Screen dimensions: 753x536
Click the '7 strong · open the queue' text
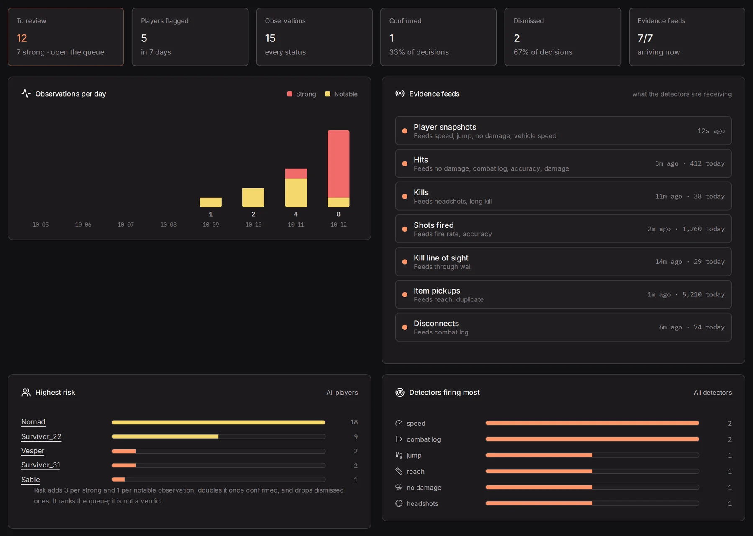click(x=61, y=52)
